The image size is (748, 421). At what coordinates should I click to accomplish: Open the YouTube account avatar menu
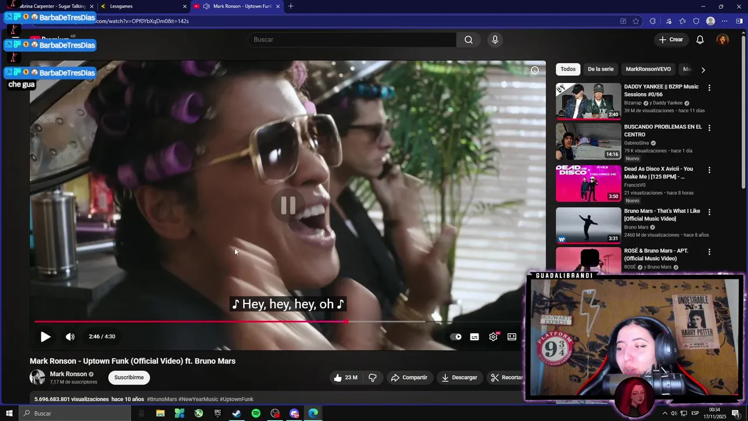[723, 40]
